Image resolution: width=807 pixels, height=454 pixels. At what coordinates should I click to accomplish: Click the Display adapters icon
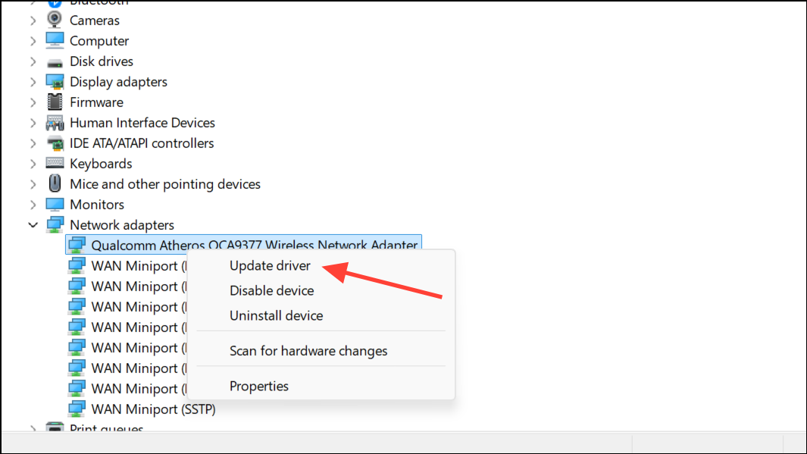click(55, 82)
